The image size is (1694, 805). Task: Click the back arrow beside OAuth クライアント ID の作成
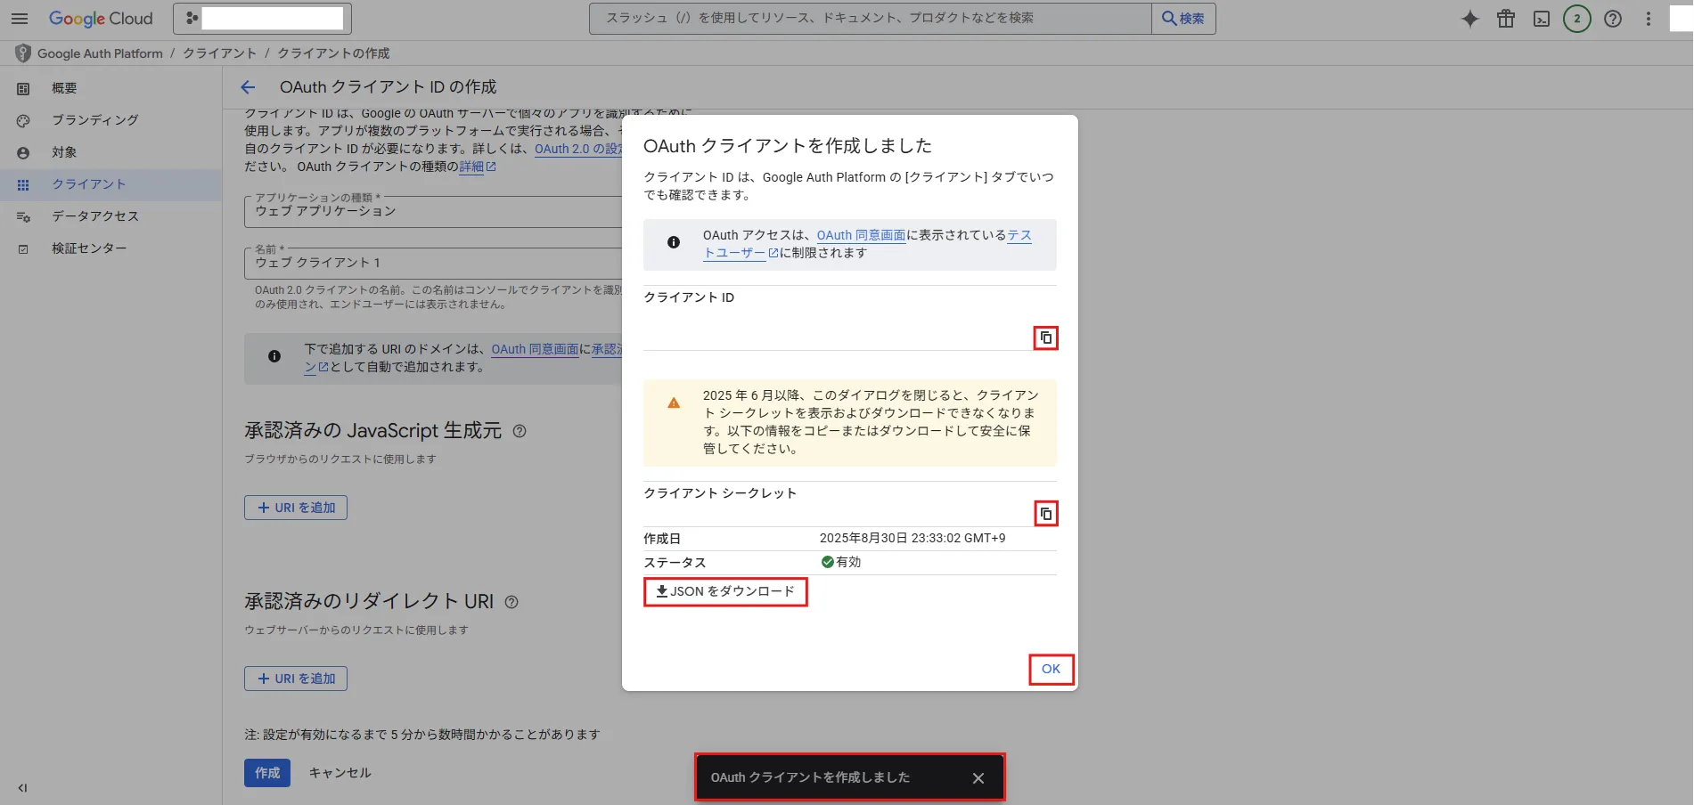coord(248,87)
